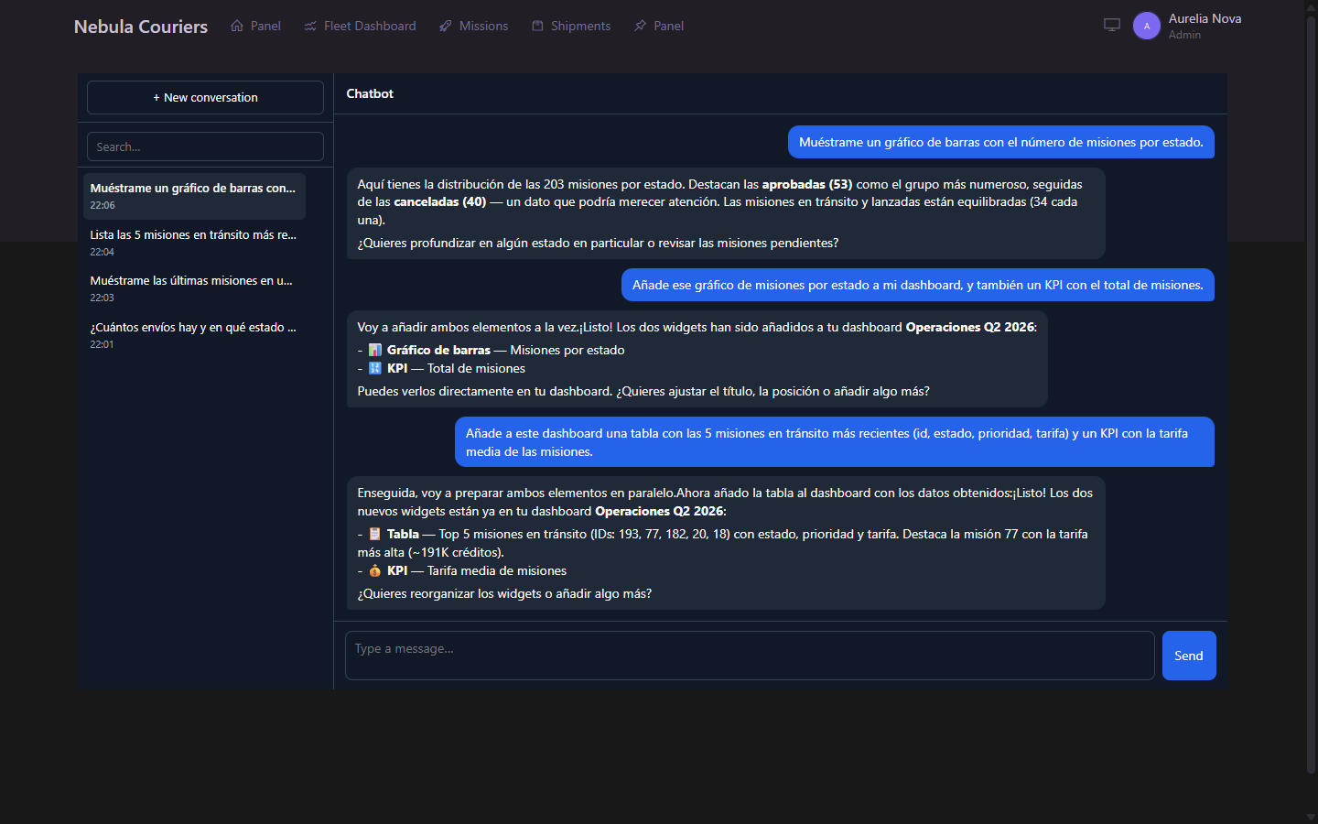Open conversation 'Lista las 5 misiones en tránsito'
Viewport: 1318px width, 824px height.
(x=194, y=243)
